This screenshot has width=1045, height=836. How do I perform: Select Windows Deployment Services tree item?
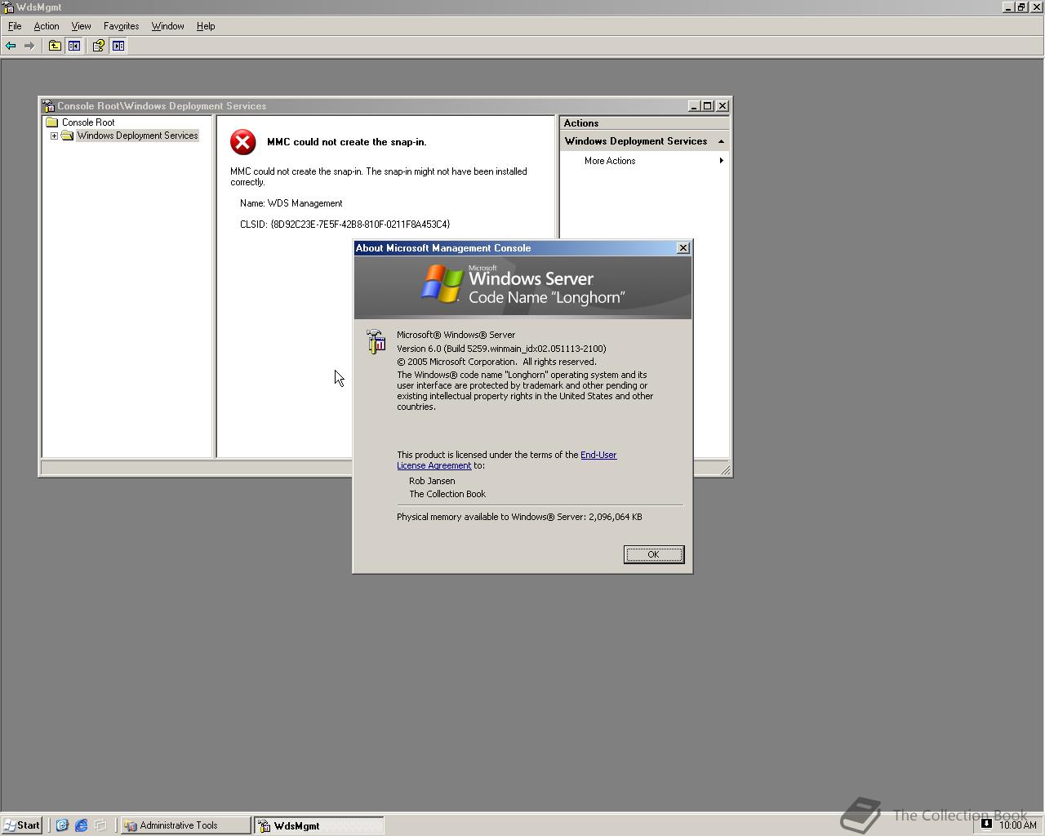[x=137, y=136]
